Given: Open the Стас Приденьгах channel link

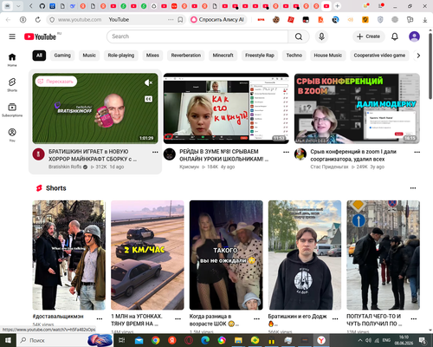Looking at the screenshot, I should click(329, 167).
